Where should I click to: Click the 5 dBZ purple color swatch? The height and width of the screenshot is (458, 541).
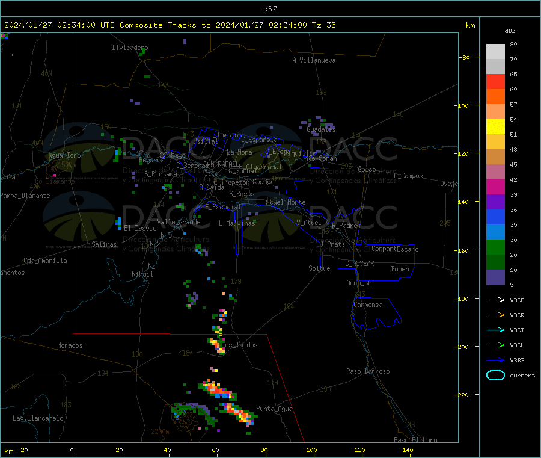coord(495,277)
